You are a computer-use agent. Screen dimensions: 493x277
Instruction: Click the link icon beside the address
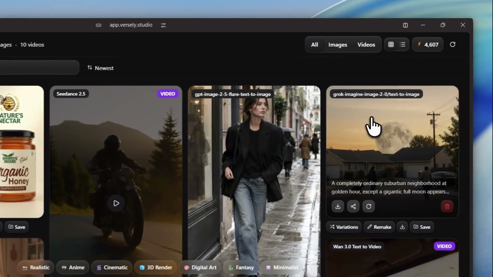98,25
